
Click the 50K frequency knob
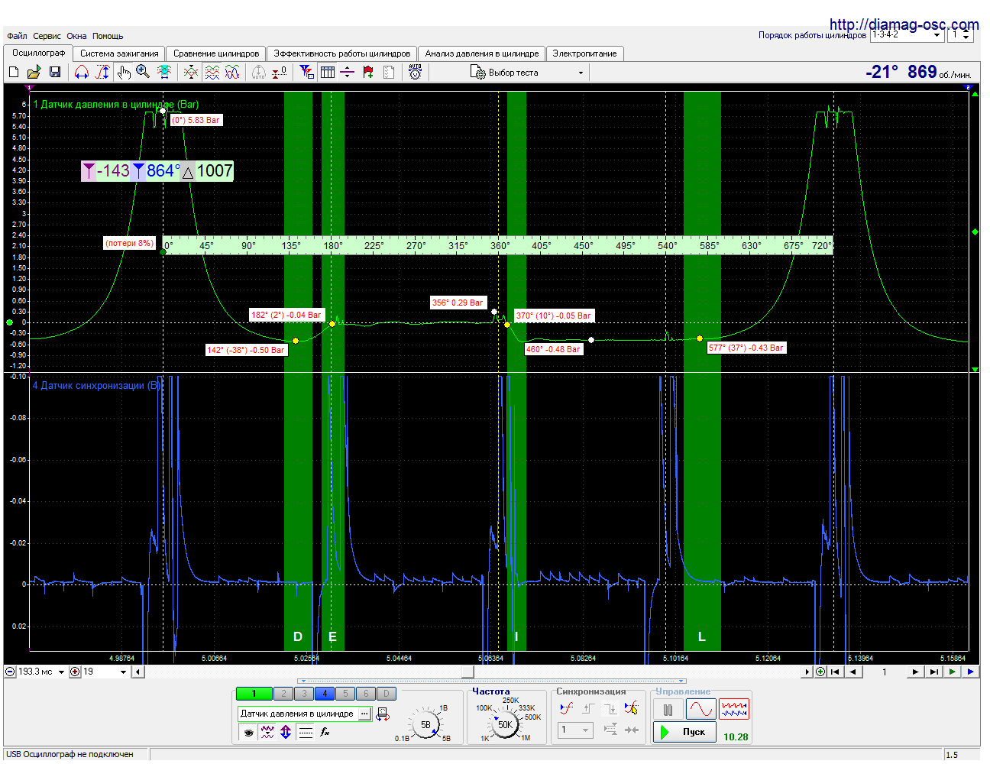click(505, 725)
